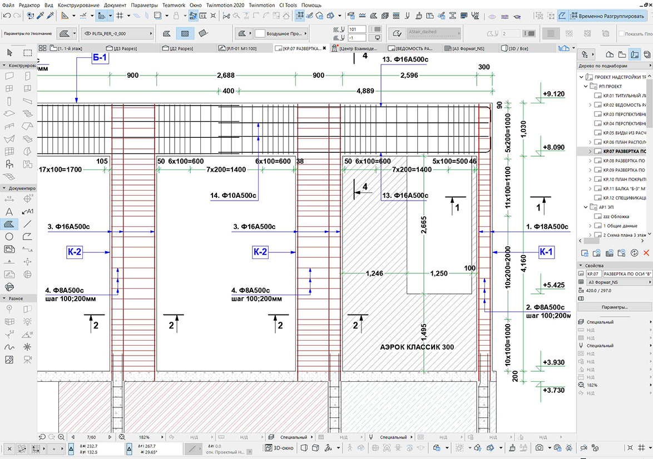Select the Stair tool in toolbox
This screenshot has width=653, height=459.
point(27,113)
